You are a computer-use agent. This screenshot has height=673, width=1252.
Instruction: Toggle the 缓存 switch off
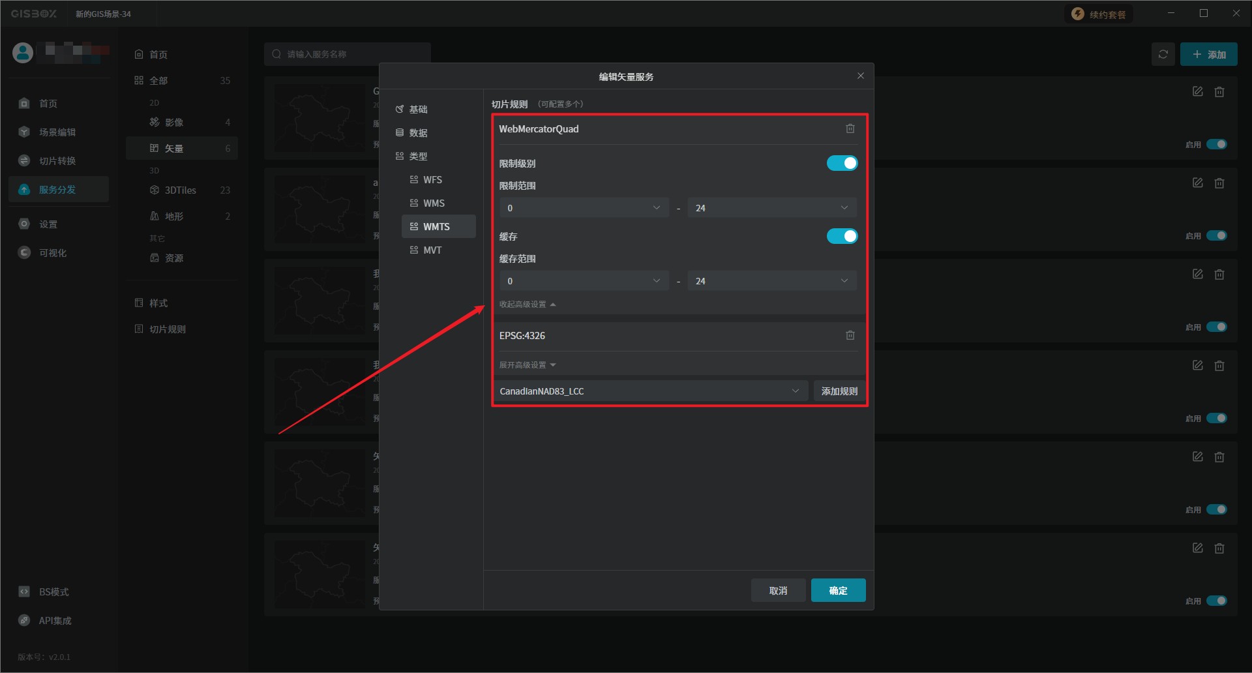[842, 237]
